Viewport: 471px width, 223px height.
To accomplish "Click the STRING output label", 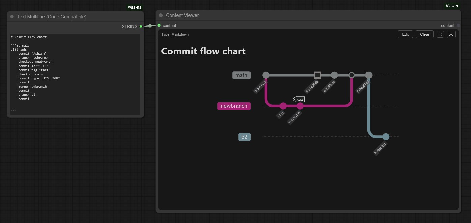I will [129, 26].
